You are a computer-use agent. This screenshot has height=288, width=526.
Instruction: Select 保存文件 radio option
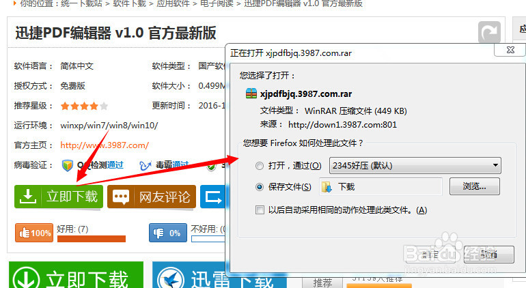260,187
